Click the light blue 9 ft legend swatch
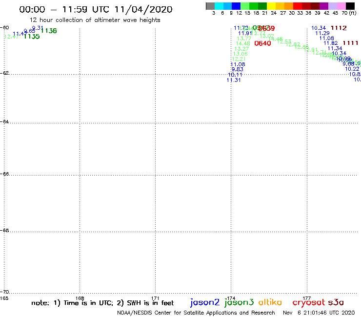This screenshot has height=317, width=361. point(227,6)
